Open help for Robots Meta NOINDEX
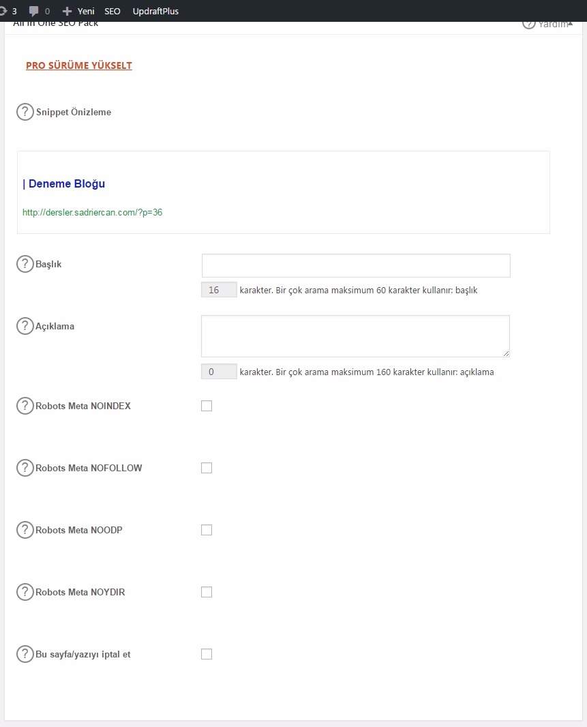 click(x=25, y=406)
